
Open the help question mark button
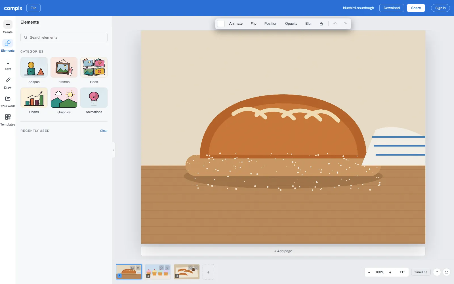tap(437, 272)
